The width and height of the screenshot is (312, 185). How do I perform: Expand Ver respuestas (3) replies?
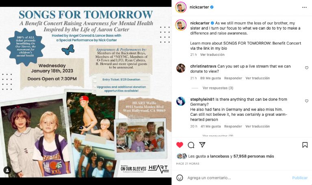click(x=218, y=88)
